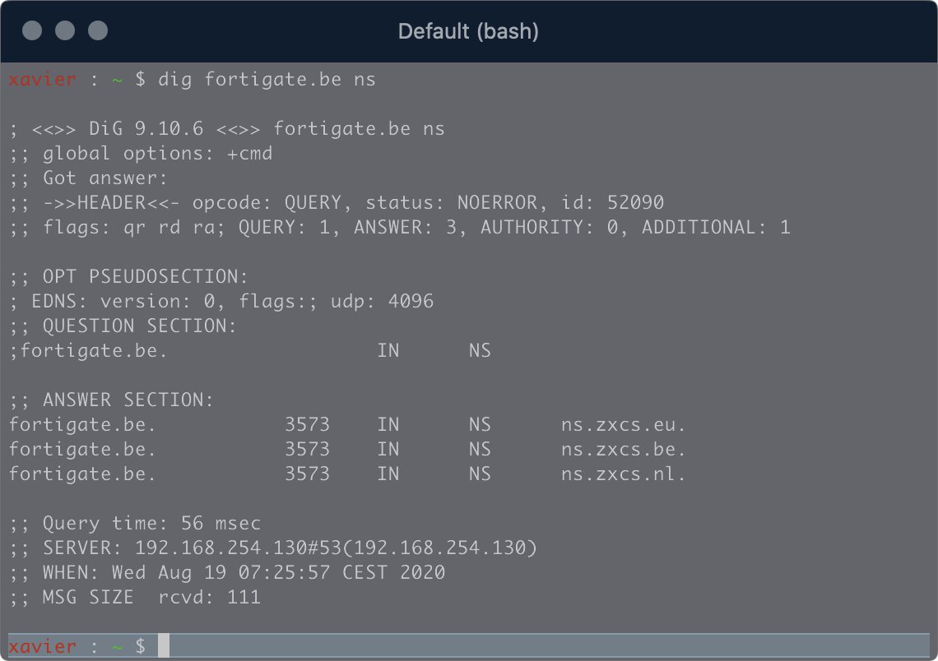938x661 pixels.
Task: Click 'fortigate.be.' in the ns.zxcs.nl row
Action: [82, 474]
